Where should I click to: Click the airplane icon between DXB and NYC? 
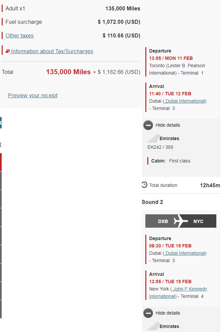point(181,221)
